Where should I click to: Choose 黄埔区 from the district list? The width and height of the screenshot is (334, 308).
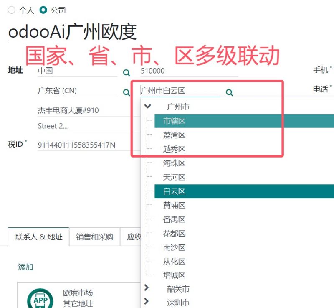click(x=174, y=205)
